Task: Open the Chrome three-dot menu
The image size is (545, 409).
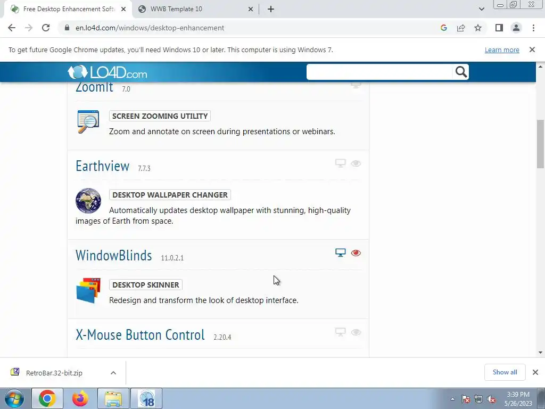Action: click(533, 28)
